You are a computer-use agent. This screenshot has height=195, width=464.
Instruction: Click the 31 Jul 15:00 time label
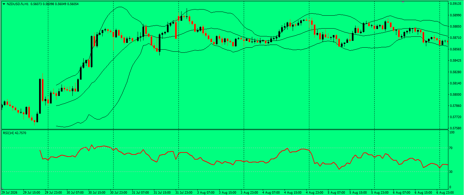tap(162, 192)
